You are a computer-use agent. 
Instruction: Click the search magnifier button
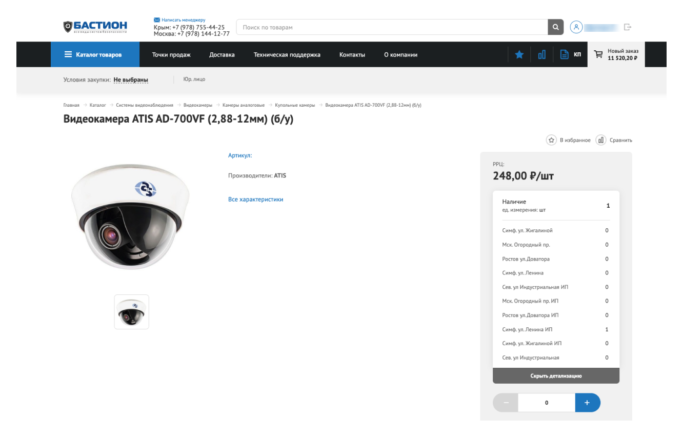pos(555,27)
